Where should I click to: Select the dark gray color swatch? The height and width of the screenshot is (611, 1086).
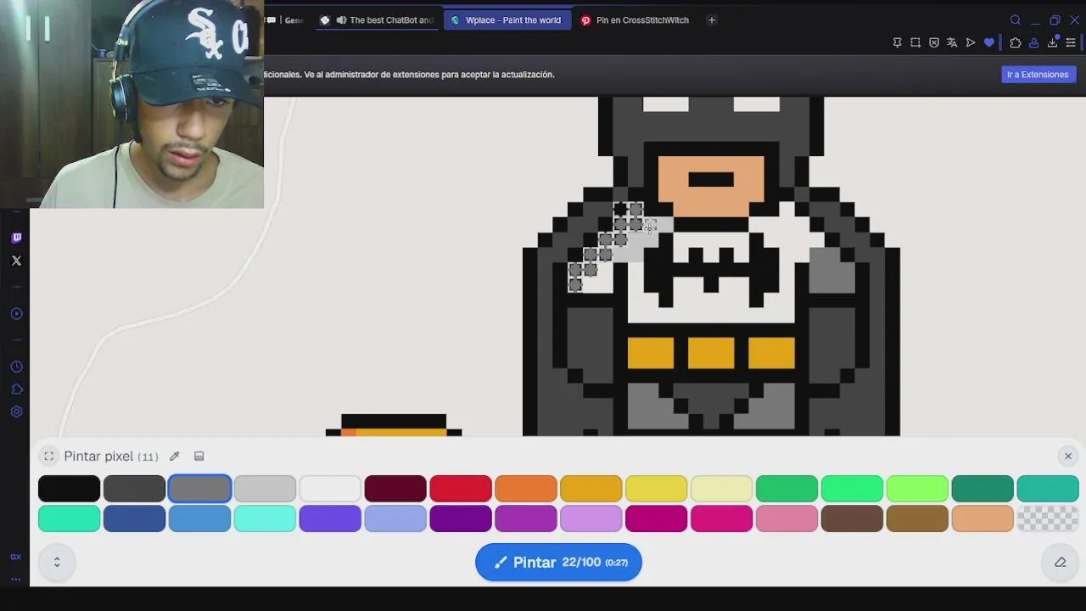pyautogui.click(x=134, y=489)
